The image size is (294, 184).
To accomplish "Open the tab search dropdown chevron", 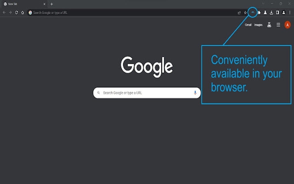I will click(x=263, y=3).
